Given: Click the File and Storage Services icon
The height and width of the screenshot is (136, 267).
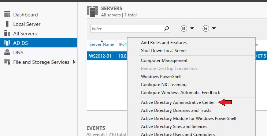Looking at the screenshot, I should 7,62.
